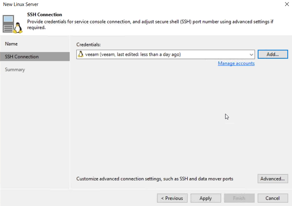The width and height of the screenshot is (292, 206).
Task: Open the Manage accounts link
Action: coord(236,63)
